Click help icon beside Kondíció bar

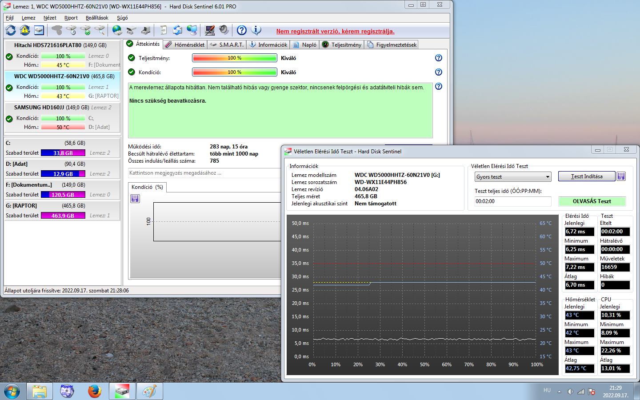(439, 72)
